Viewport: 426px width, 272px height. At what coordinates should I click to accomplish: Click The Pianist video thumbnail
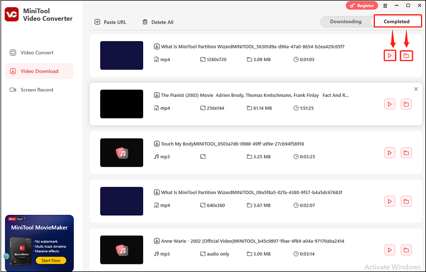tap(122, 104)
